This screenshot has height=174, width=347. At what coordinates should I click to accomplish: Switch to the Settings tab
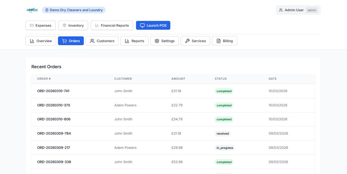tap(165, 41)
